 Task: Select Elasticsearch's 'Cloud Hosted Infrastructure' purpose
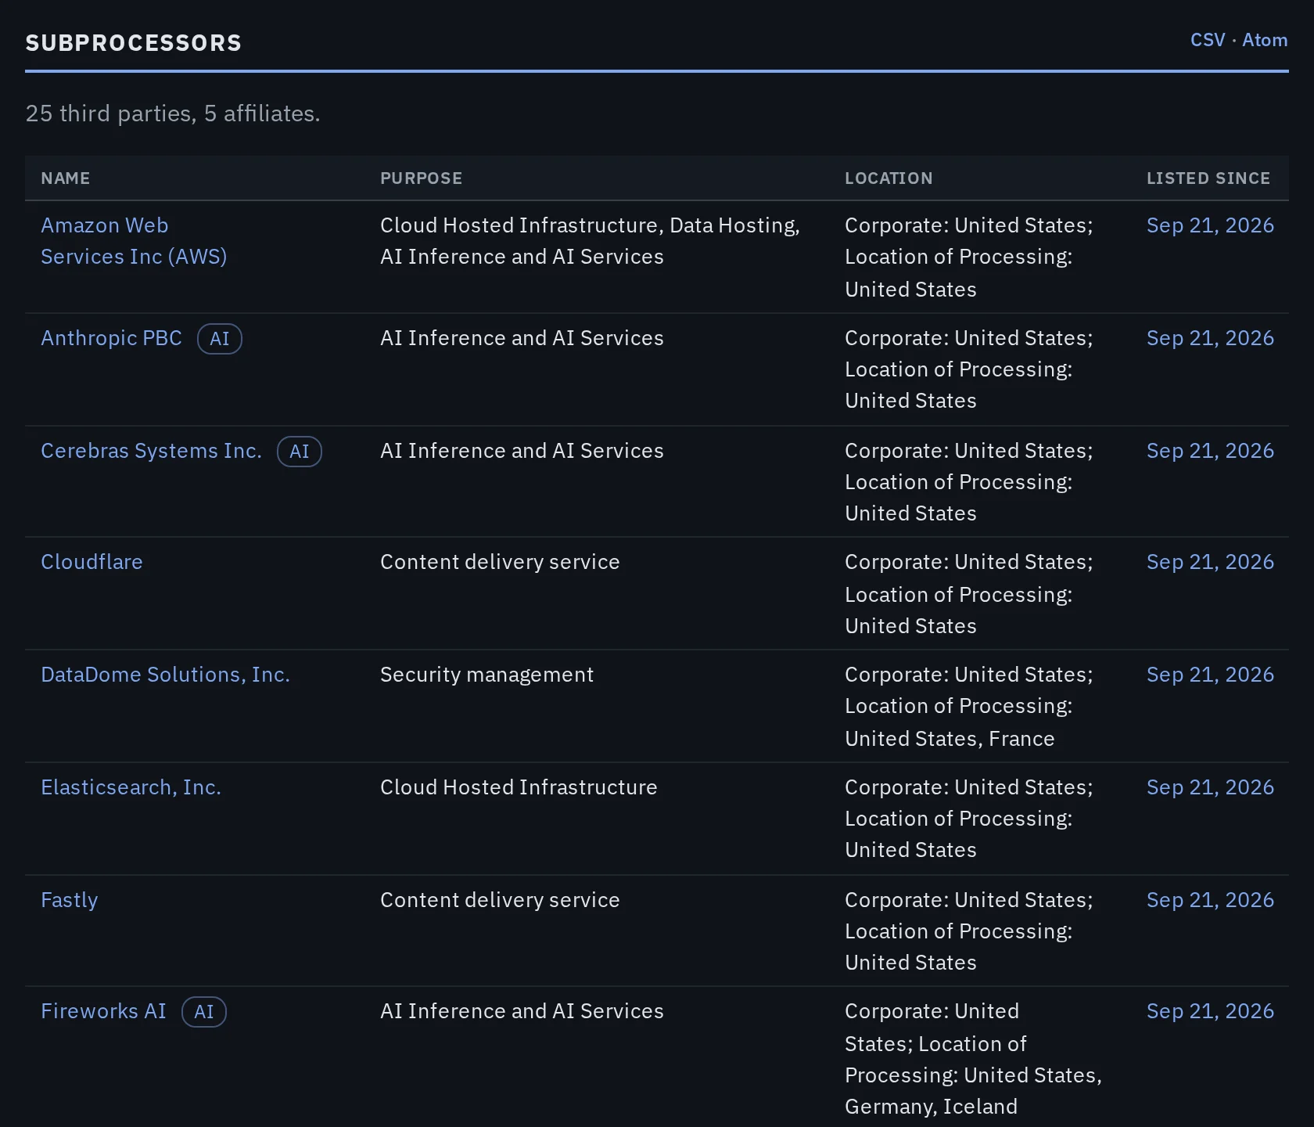tap(519, 787)
